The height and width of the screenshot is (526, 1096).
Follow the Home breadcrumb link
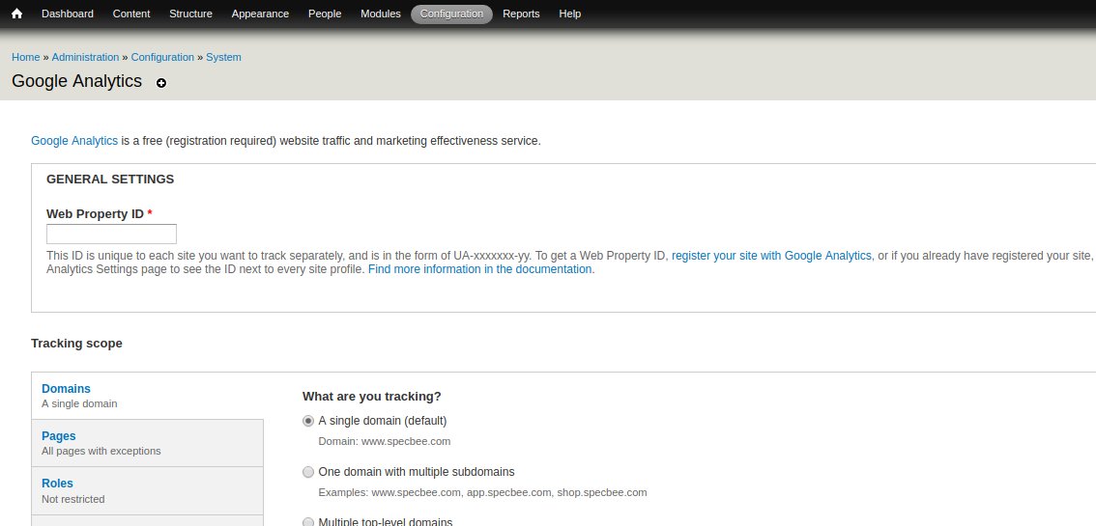coord(26,57)
